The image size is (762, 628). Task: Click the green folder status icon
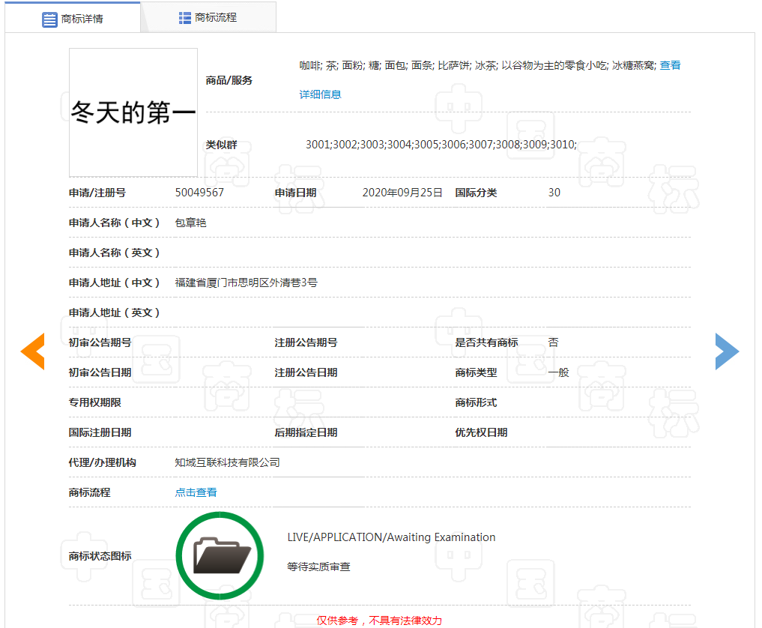click(x=220, y=555)
